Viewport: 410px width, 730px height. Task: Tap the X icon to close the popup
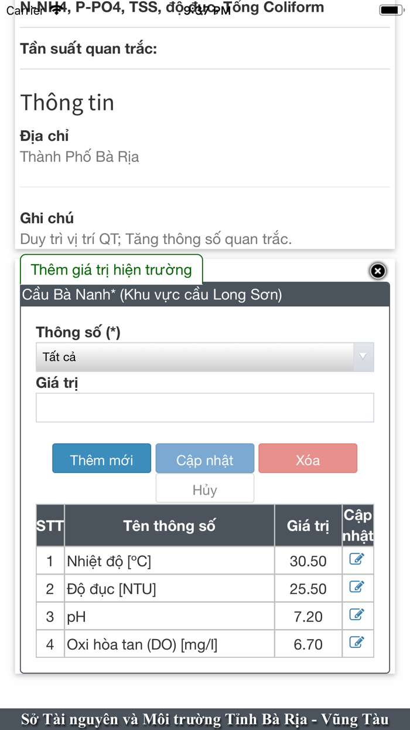pyautogui.click(x=377, y=271)
